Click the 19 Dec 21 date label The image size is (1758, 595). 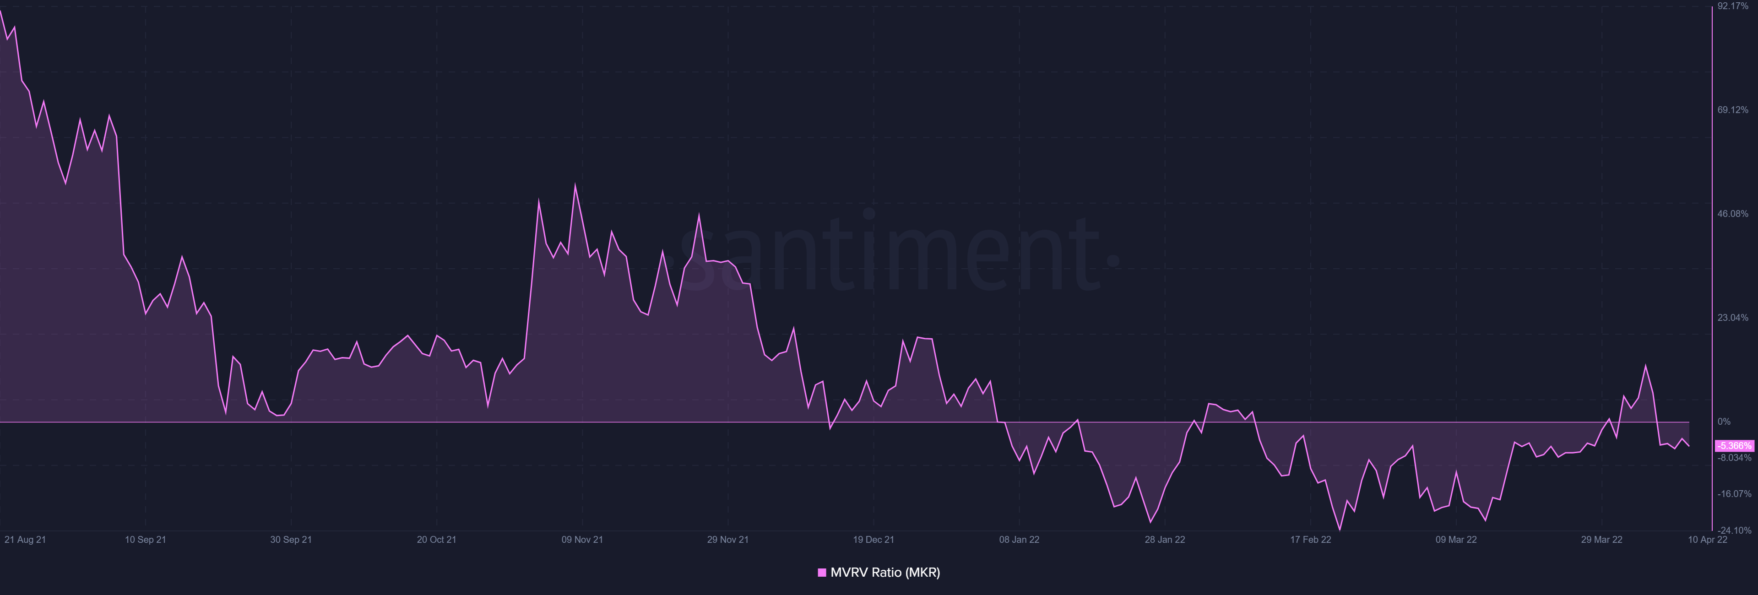pos(873,539)
